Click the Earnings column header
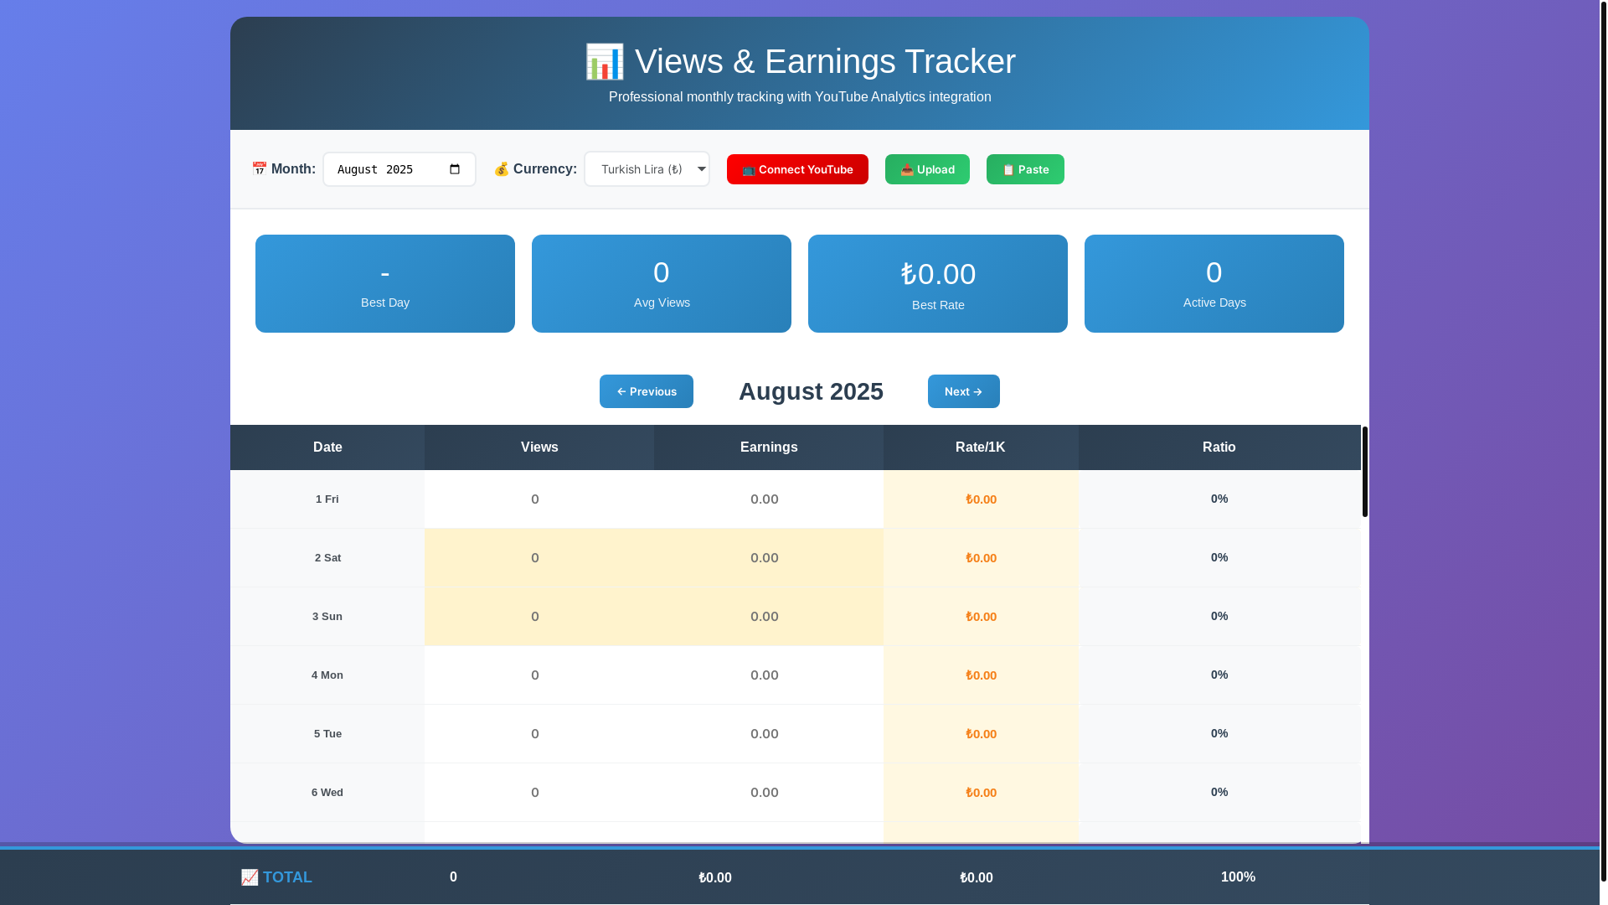 click(x=769, y=447)
